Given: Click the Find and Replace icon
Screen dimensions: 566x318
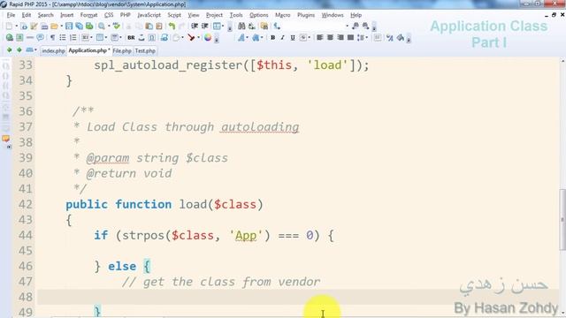Looking at the screenshot, I should click(x=251, y=26).
